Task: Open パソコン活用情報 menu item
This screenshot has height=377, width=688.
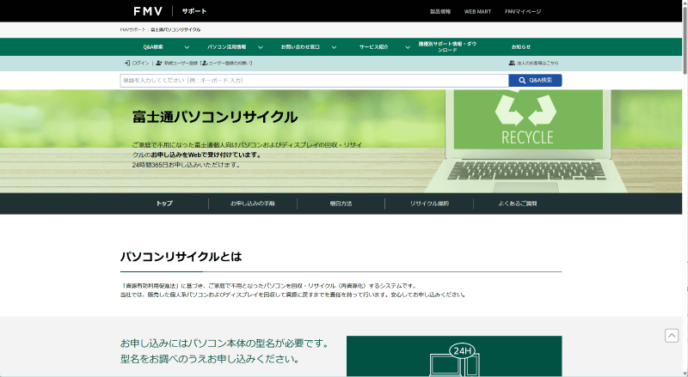Action: pyautogui.click(x=227, y=47)
